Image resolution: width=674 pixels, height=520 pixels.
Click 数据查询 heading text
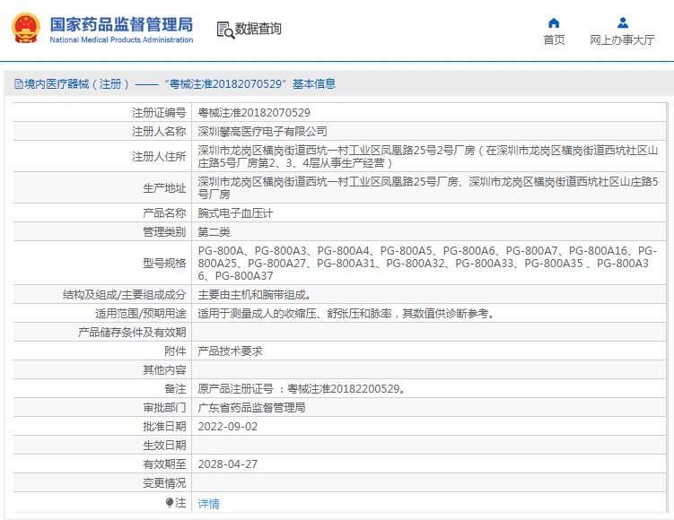point(258,29)
